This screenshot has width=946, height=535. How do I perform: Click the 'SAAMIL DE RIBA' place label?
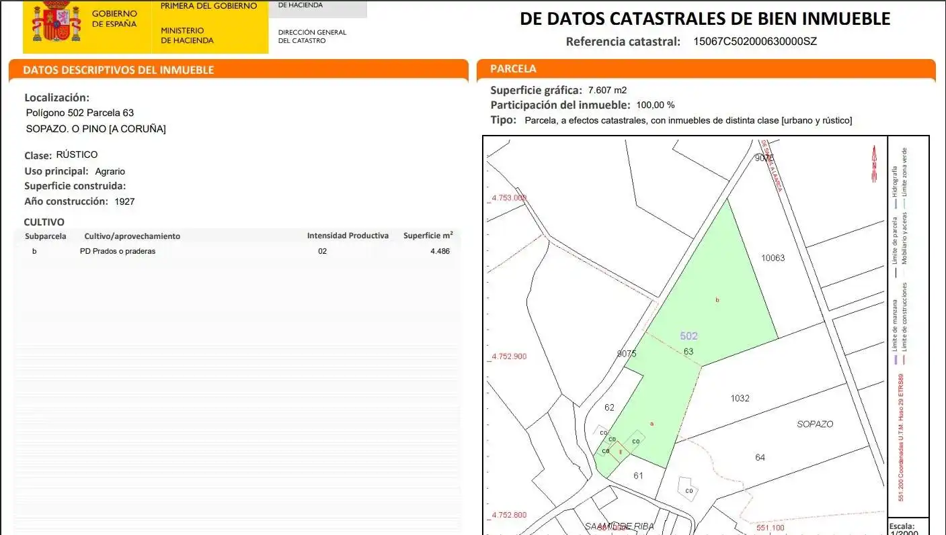[x=619, y=526]
